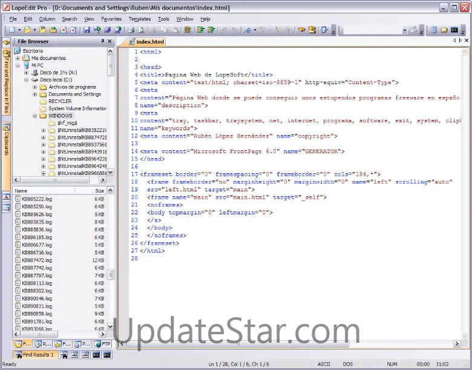Image resolution: width=472 pixels, height=370 pixels.
Task: Expand Disco de 3½ (A:) node
Action: [26, 73]
